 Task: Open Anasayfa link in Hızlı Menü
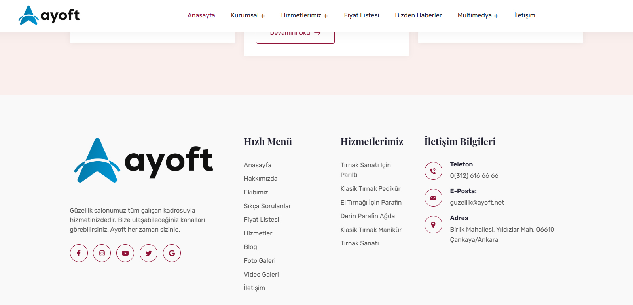(x=258, y=165)
